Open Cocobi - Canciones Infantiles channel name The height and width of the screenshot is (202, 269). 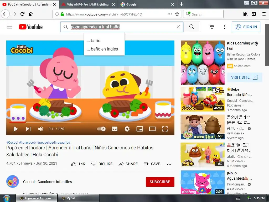48,182
